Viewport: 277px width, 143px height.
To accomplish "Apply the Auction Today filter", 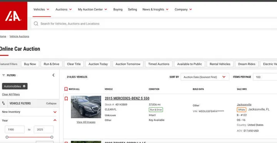I will click(98, 64).
